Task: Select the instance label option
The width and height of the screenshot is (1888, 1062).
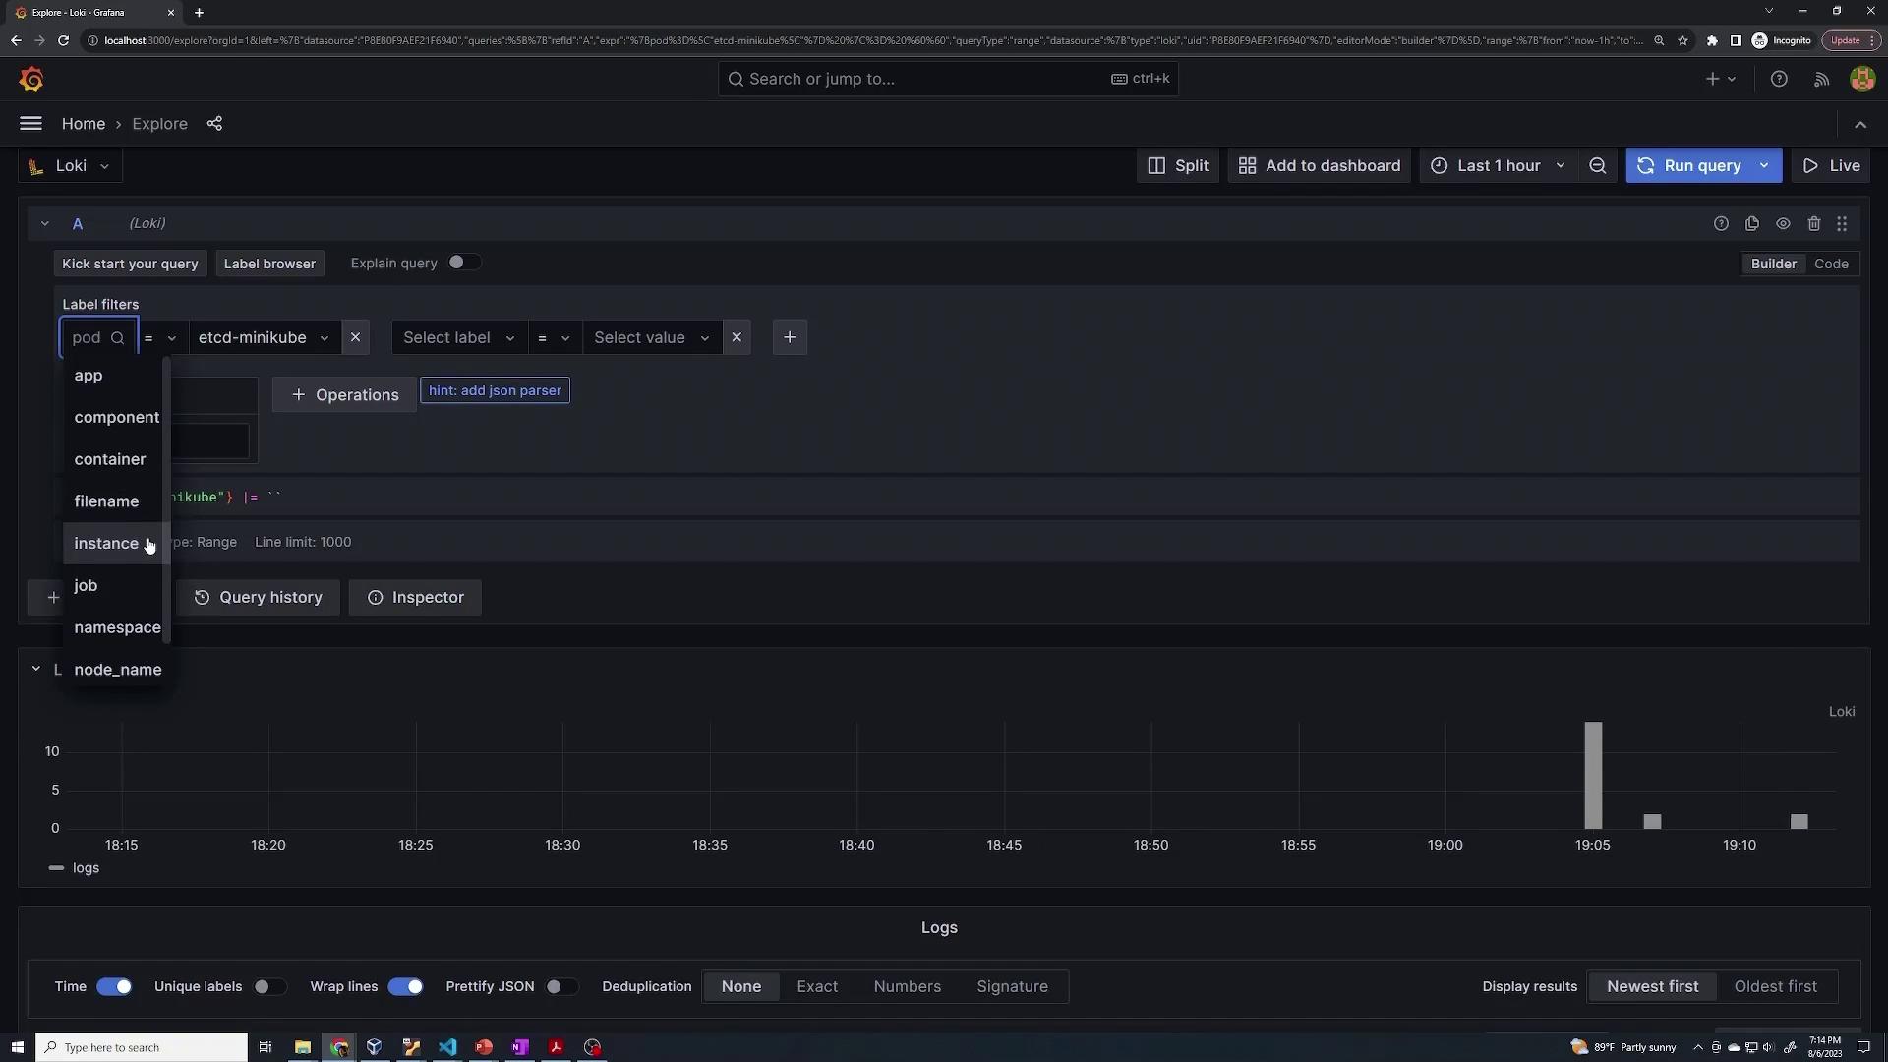Action: (106, 544)
